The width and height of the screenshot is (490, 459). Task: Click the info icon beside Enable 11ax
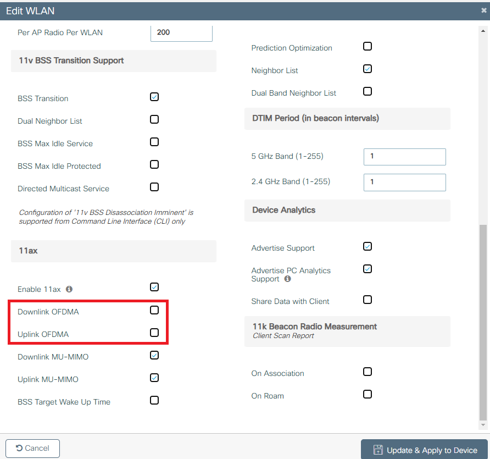[69, 289]
